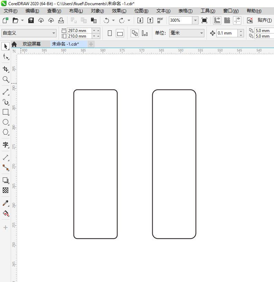
Task: Expand the Open folder dropdown arrow
Action: pyautogui.click(x=22, y=20)
